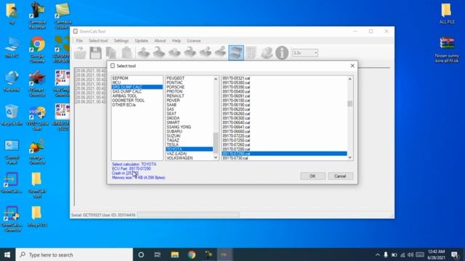Select the highlighted 89170-07290.cal file

click(284, 154)
